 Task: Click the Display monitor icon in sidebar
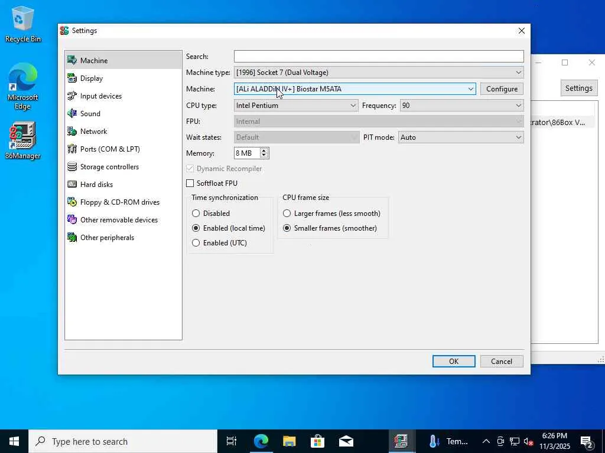tap(71, 78)
